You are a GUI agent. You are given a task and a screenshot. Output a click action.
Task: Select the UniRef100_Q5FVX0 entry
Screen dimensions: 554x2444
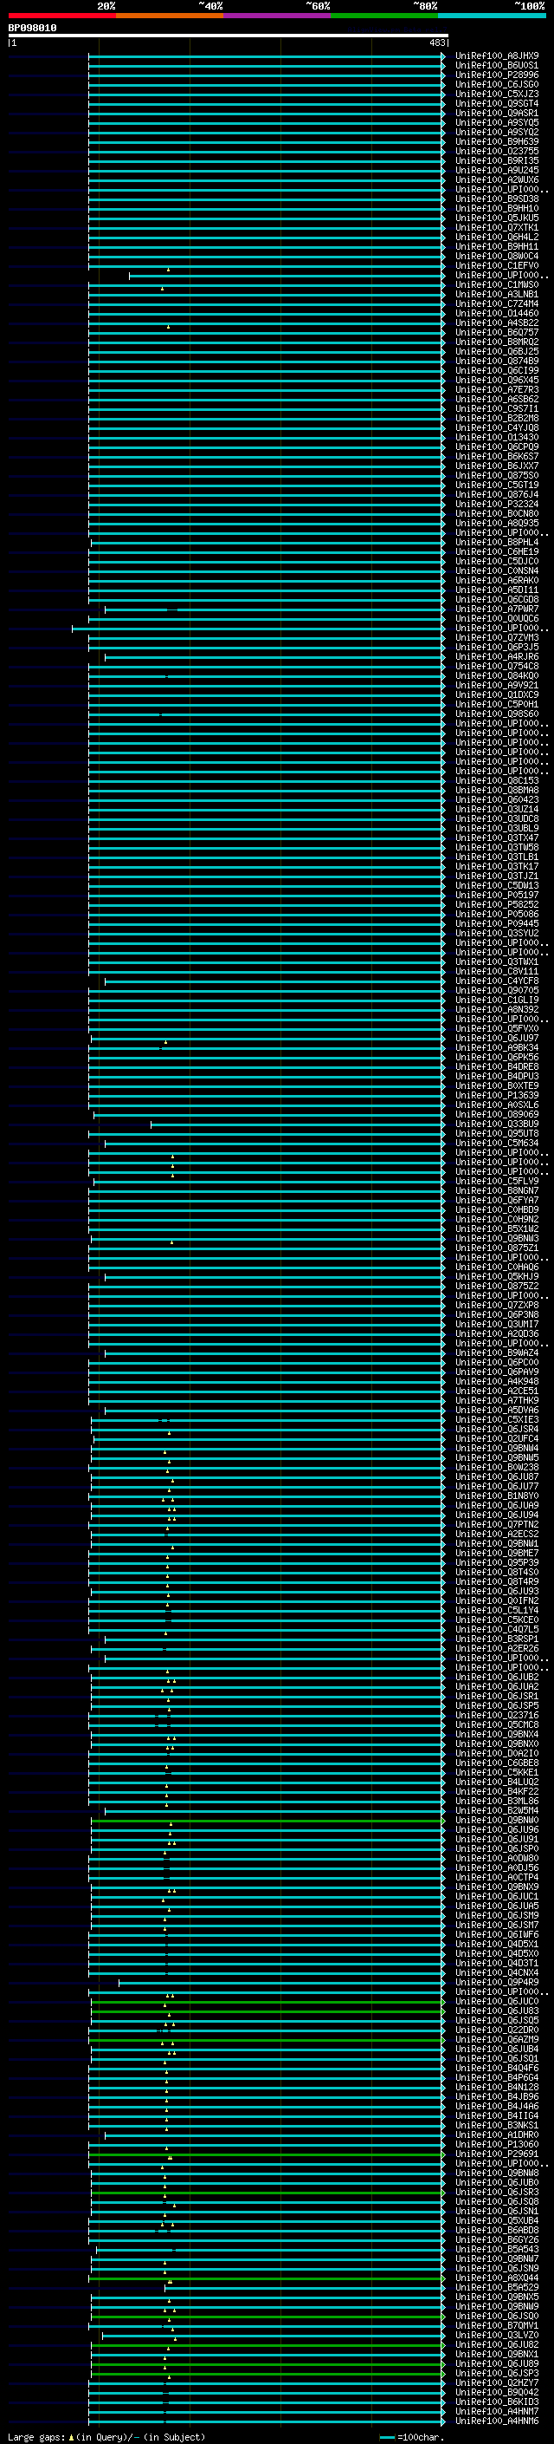(497, 1028)
